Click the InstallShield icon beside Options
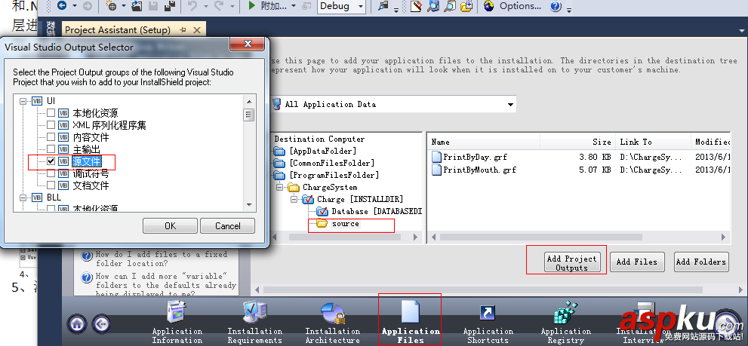Viewport: 748px width, 346px height. coord(488,6)
